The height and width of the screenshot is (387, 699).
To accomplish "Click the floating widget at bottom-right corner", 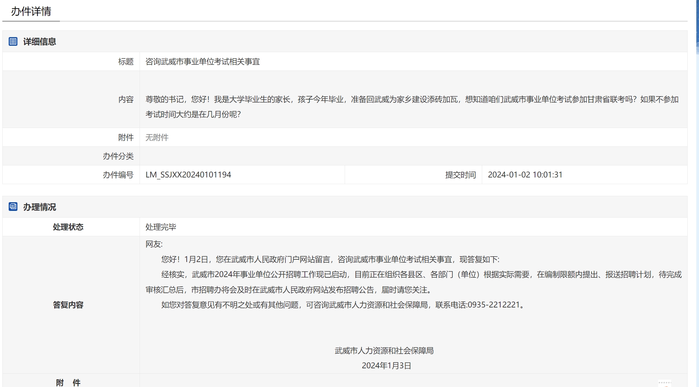I will (x=665, y=384).
